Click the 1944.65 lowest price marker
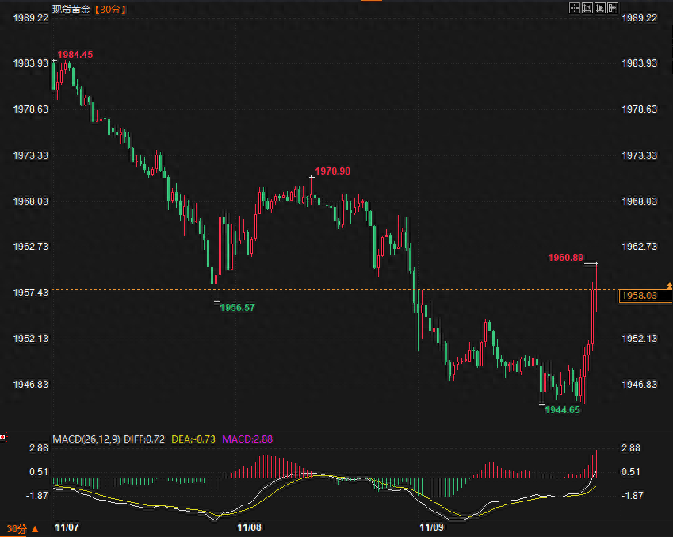The width and height of the screenshot is (673, 537). click(563, 410)
